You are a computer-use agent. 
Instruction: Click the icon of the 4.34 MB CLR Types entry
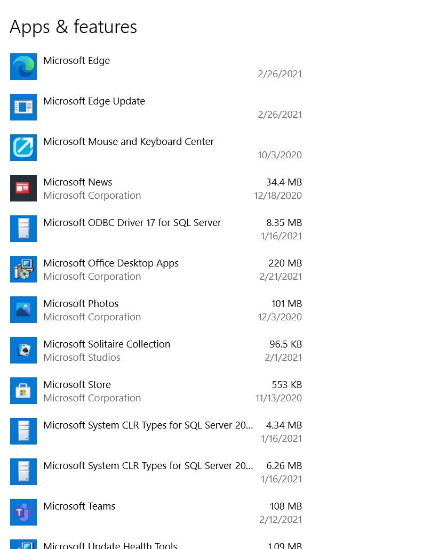(23, 431)
